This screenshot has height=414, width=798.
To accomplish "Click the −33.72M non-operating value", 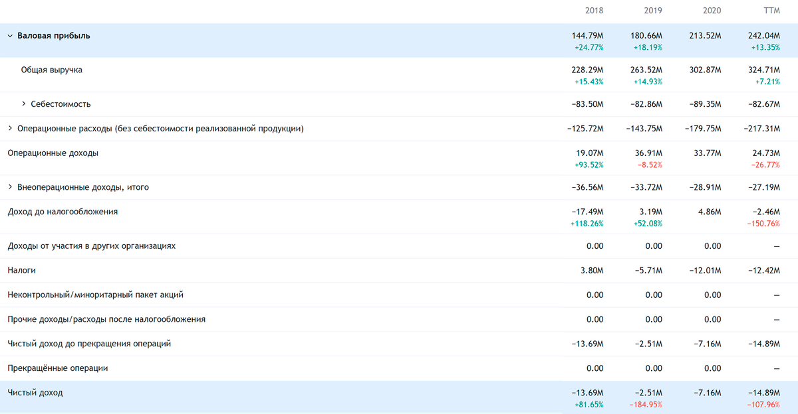I will coord(646,188).
